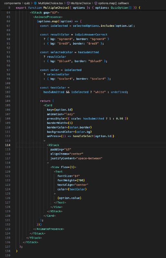Open the MultipleChoice.tsx breadcrumb item
The height and width of the screenshot is (258, 166).
coord(51,3)
